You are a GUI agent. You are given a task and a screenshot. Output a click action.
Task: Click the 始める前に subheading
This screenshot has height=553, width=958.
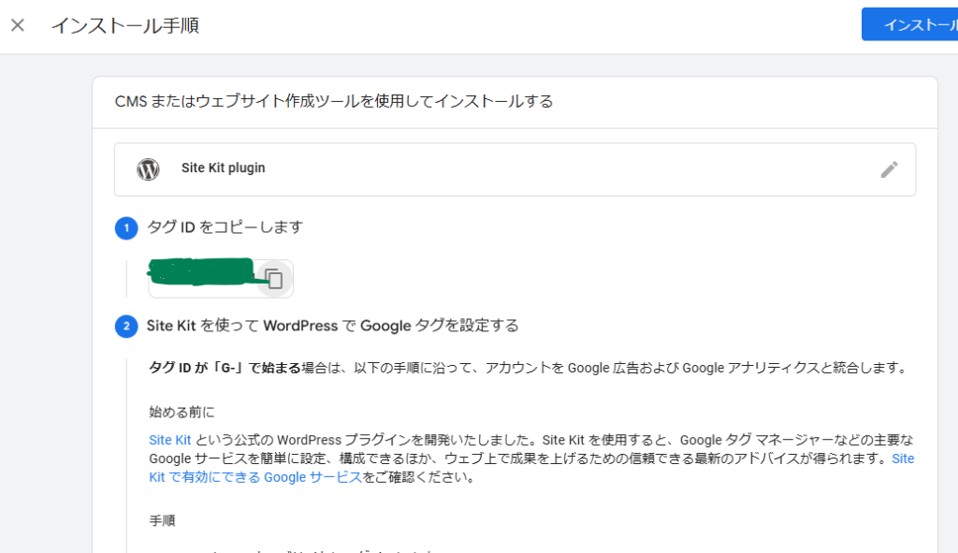tap(181, 411)
